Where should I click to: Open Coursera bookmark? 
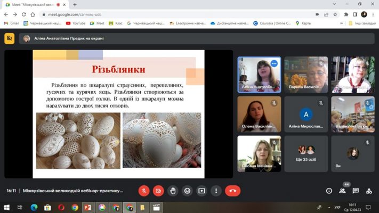coord(272,23)
